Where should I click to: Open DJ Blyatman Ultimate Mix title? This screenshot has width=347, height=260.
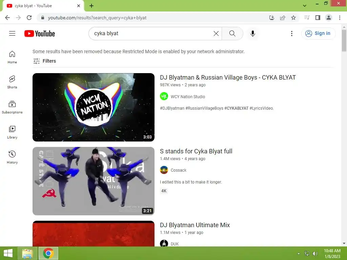click(195, 225)
